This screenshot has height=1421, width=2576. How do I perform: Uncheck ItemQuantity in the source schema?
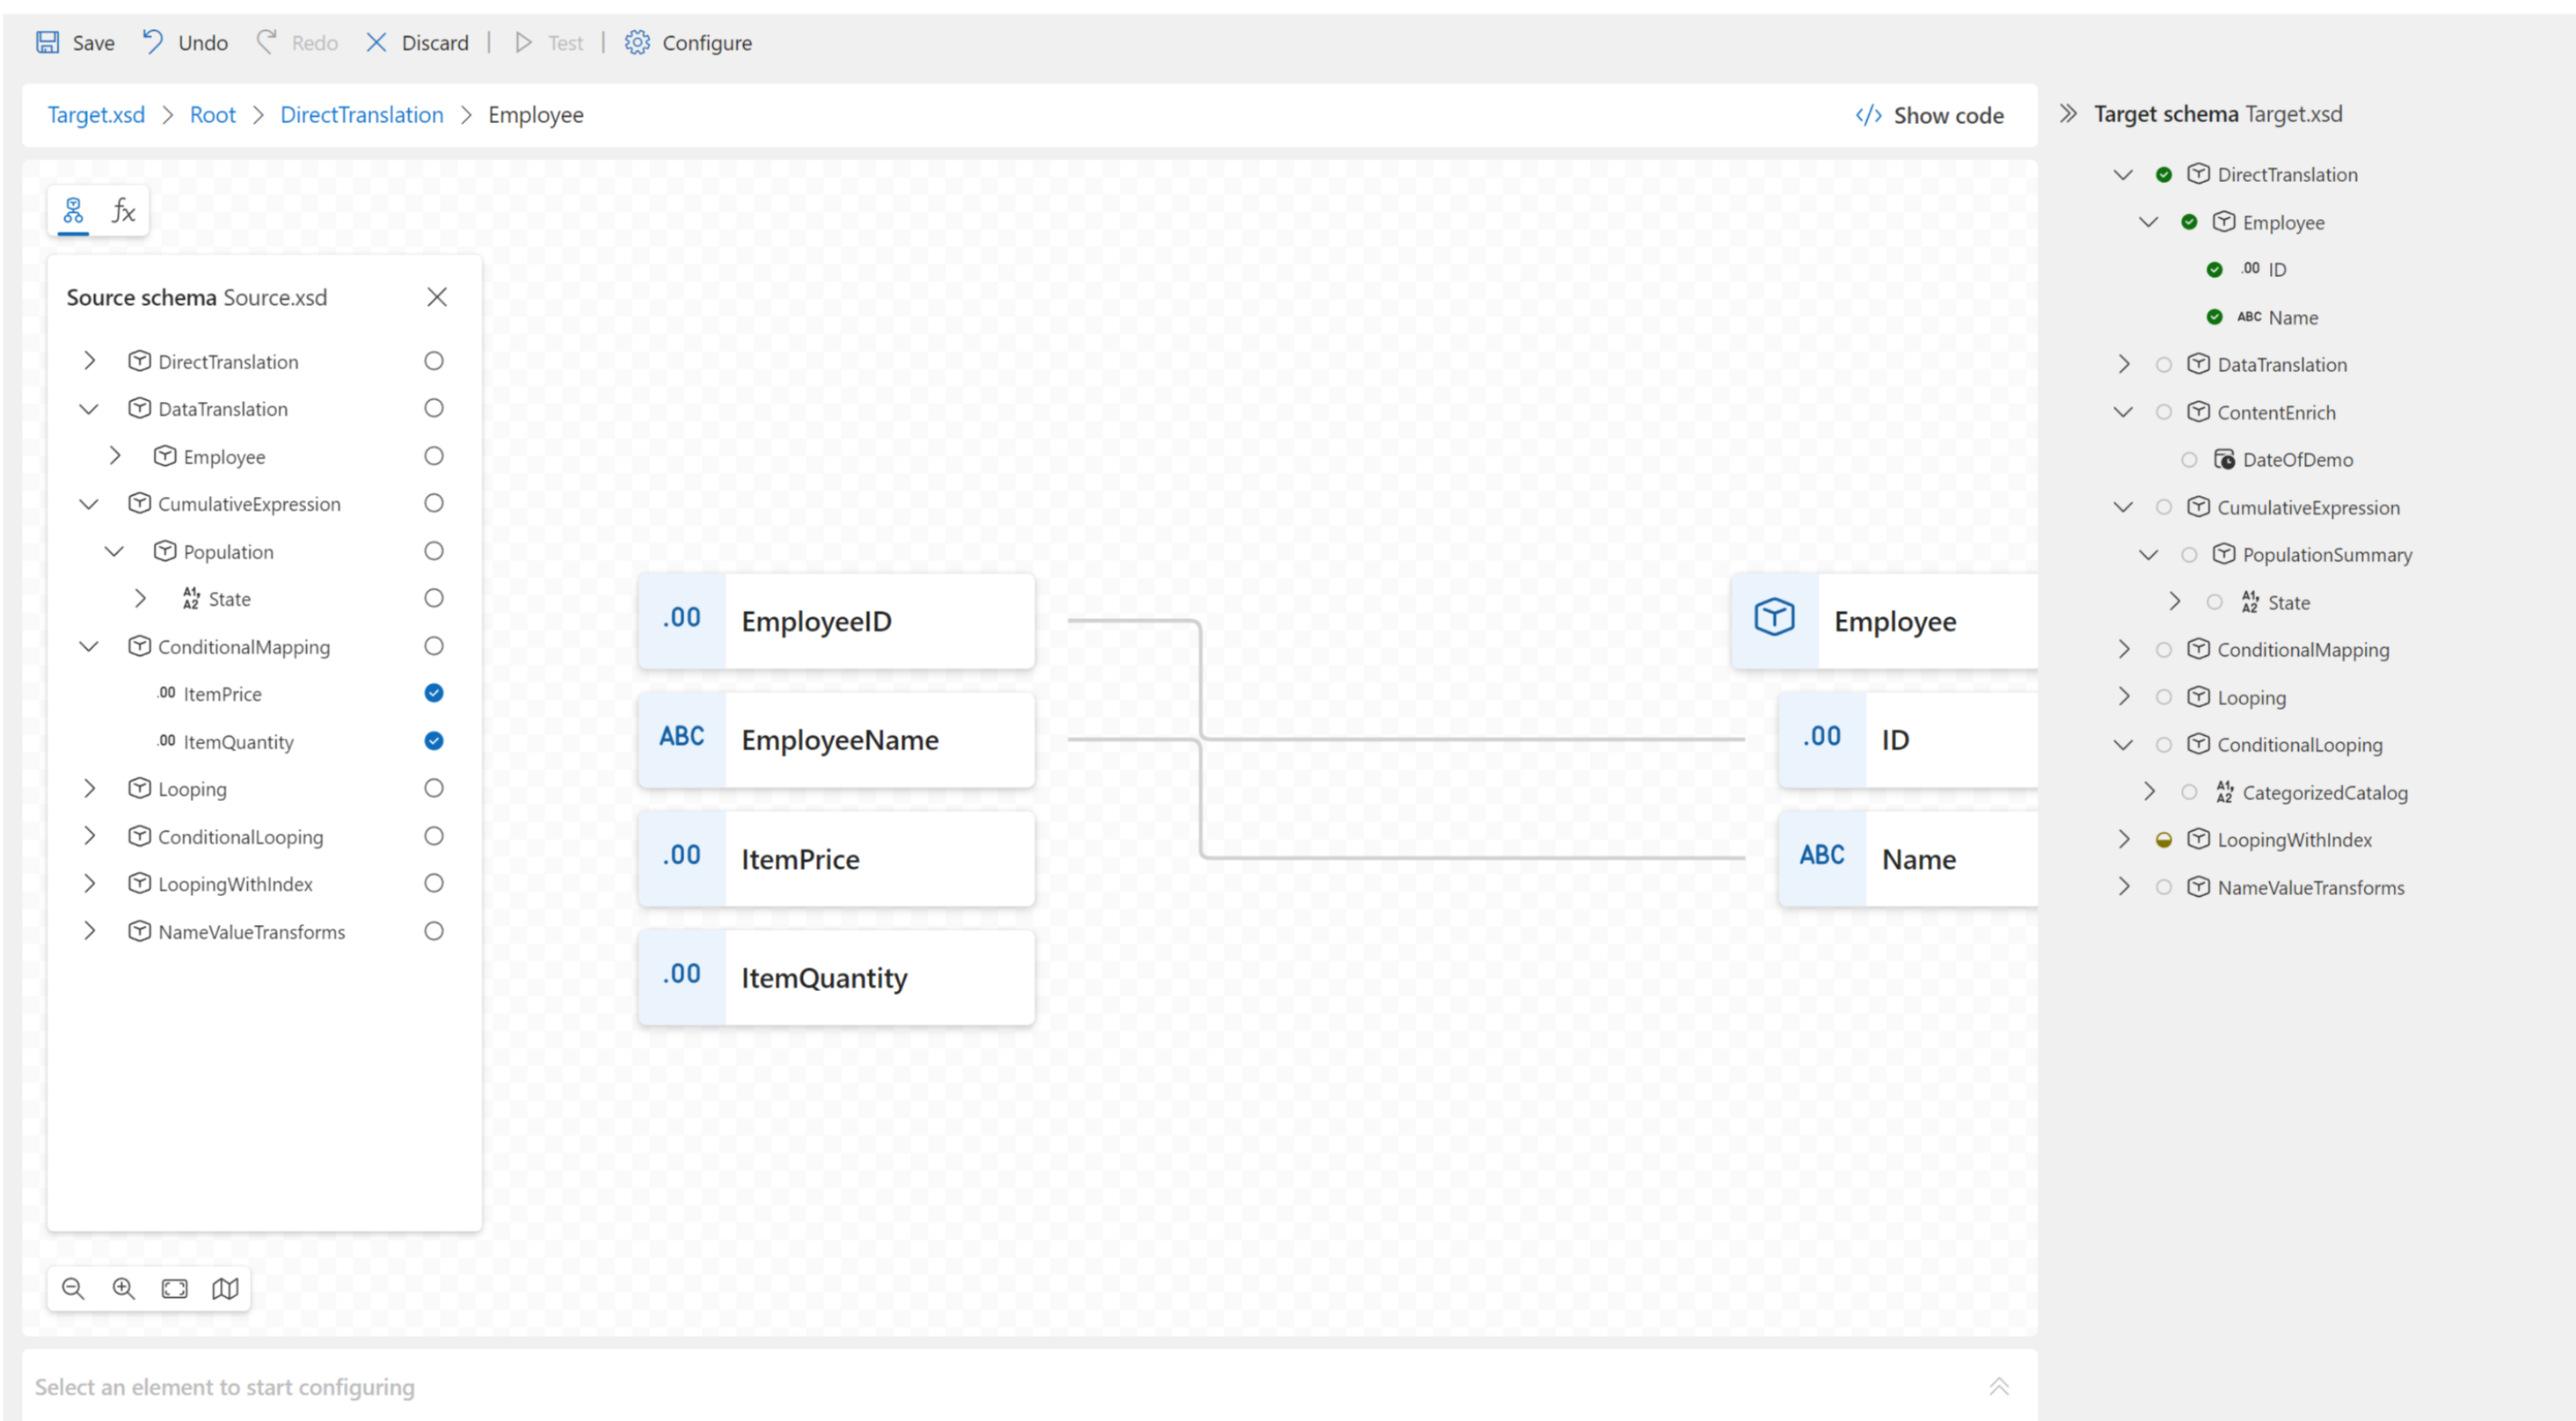433,741
